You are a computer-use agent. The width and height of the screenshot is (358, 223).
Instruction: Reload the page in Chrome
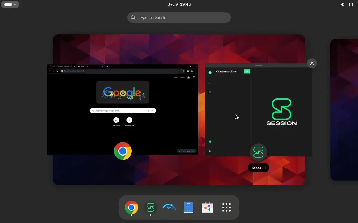point(57,71)
